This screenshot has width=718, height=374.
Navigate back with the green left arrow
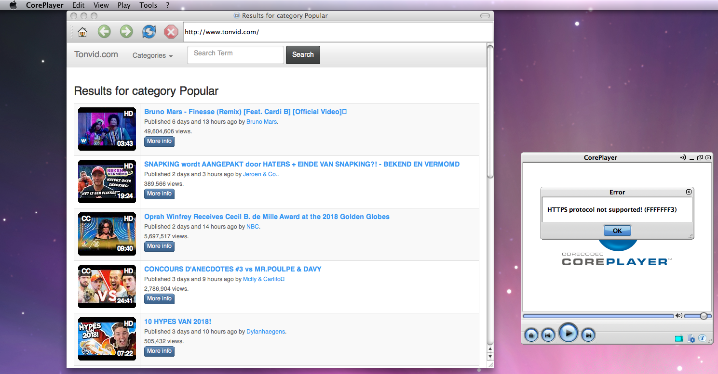[x=104, y=32]
